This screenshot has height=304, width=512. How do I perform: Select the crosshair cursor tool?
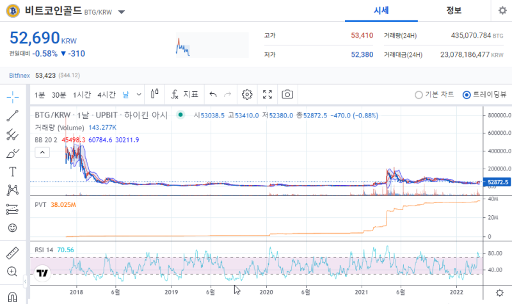coord(12,97)
